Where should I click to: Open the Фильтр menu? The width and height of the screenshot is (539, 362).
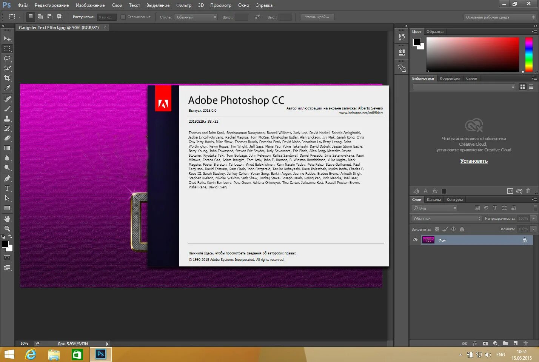[x=184, y=5]
